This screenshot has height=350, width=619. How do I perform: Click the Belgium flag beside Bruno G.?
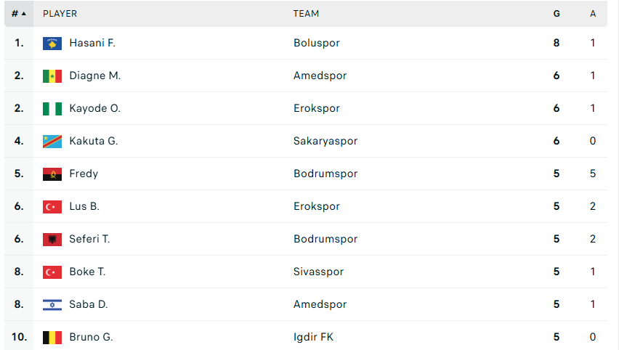pos(52,337)
